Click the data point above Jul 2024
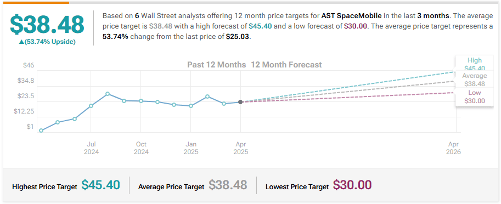Image resolution: width=501 pixels, height=204 pixels. point(91,106)
